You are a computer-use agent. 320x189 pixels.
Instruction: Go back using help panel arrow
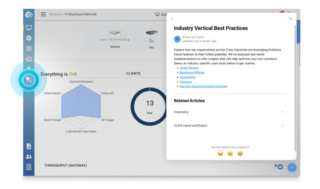[172, 19]
